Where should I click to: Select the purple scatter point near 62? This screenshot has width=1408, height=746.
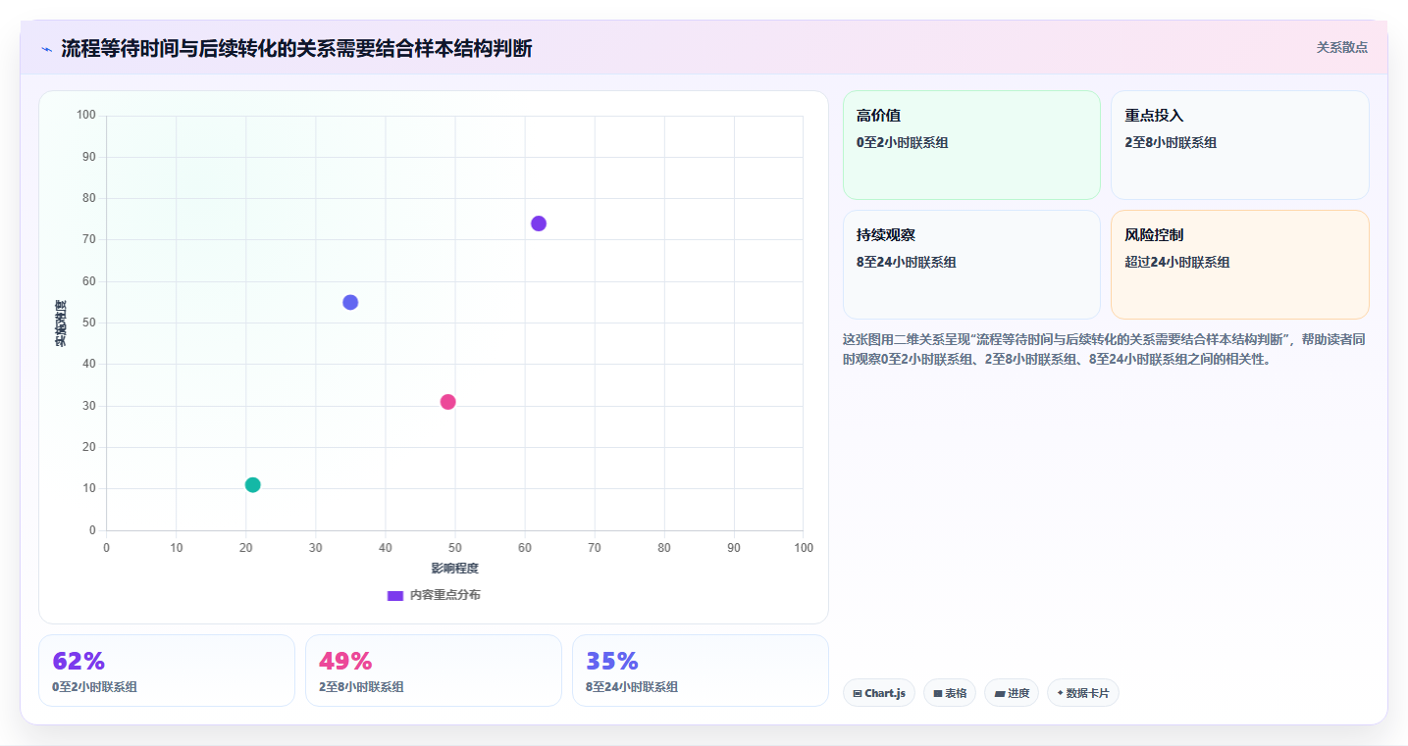click(x=539, y=224)
